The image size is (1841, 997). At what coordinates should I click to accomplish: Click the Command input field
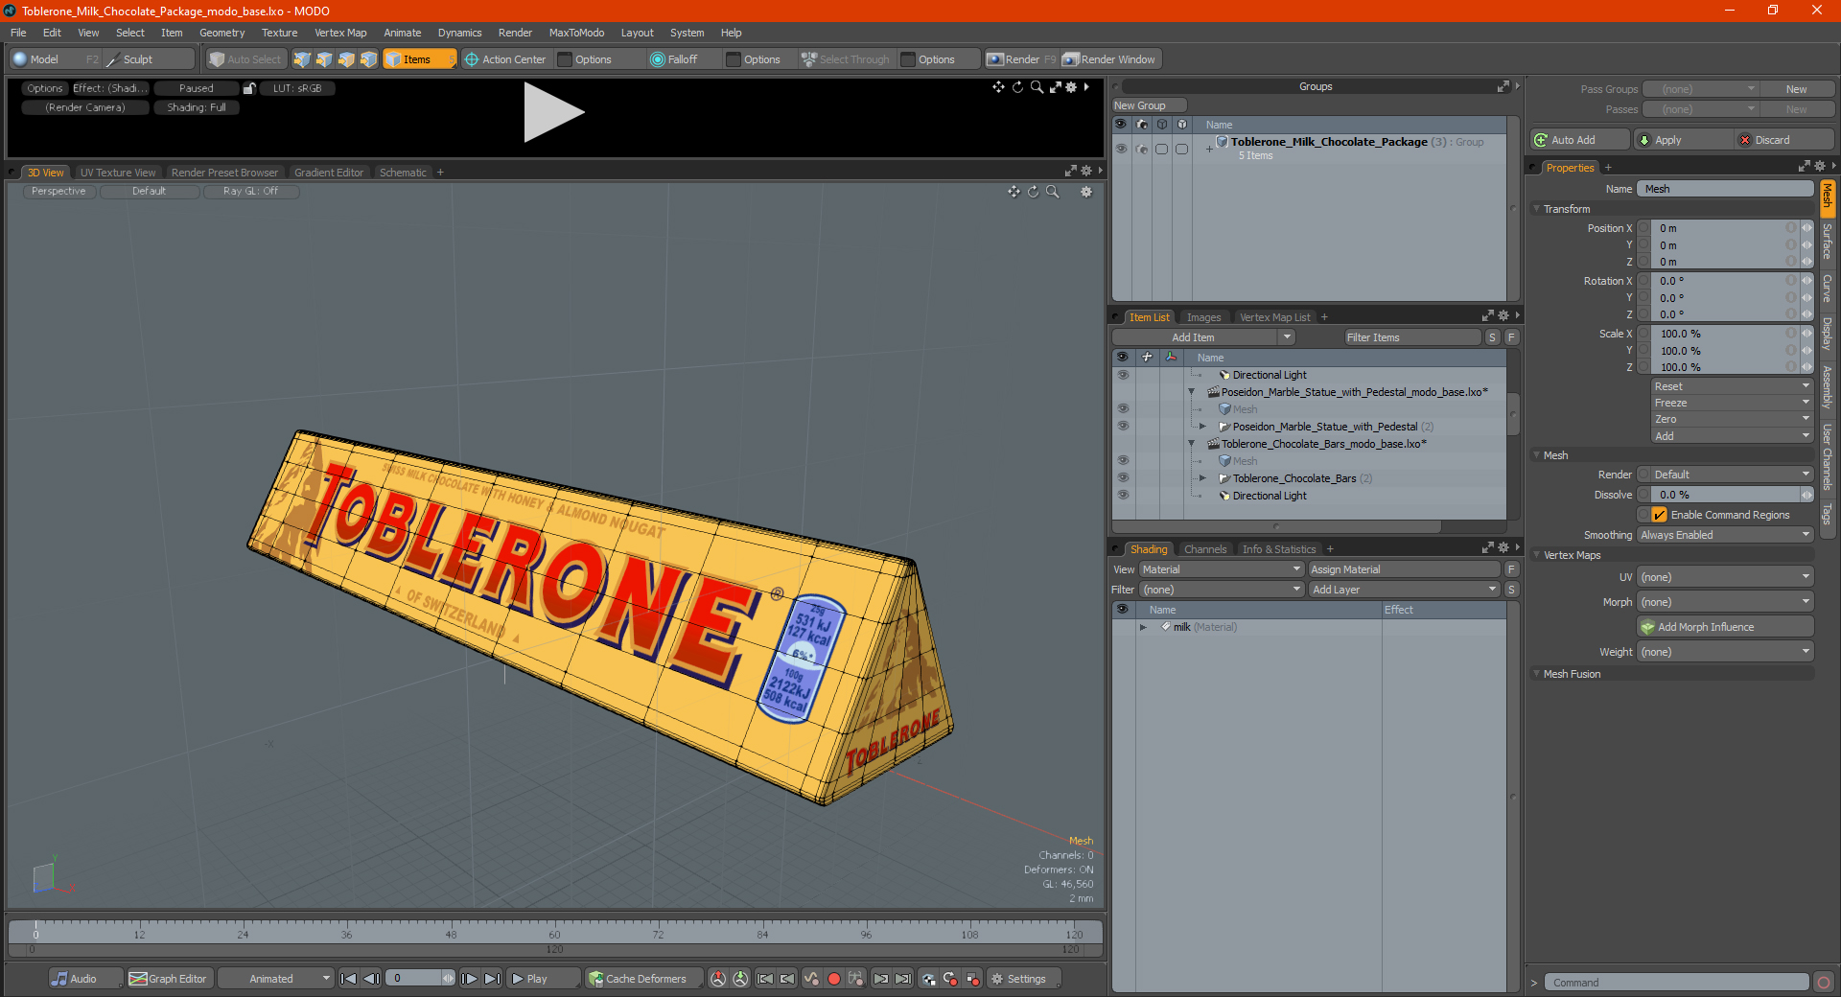click(1676, 983)
